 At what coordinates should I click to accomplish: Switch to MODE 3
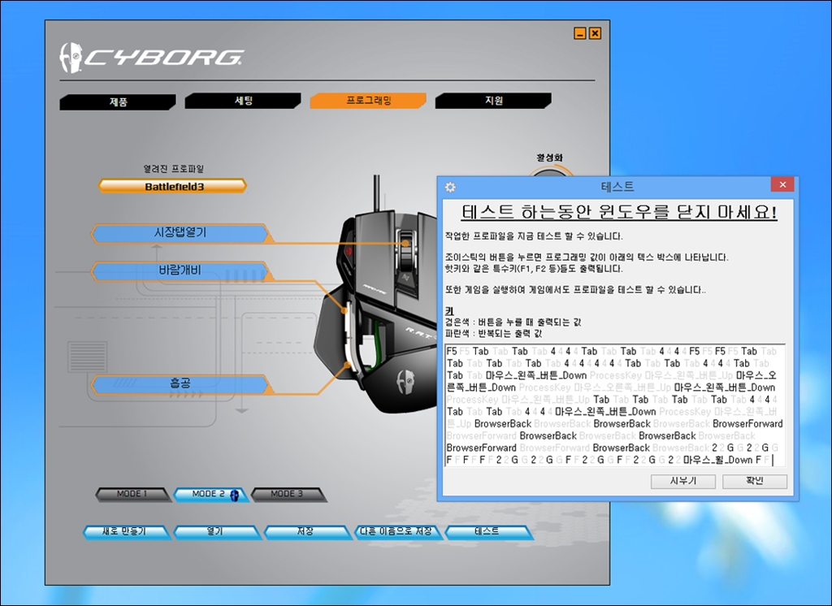click(x=288, y=494)
